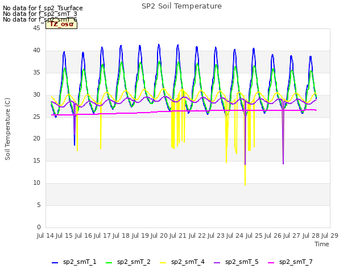Click the Jul 25 x-axis tick label
Screen dimensions: 364x273
coord(254,235)
